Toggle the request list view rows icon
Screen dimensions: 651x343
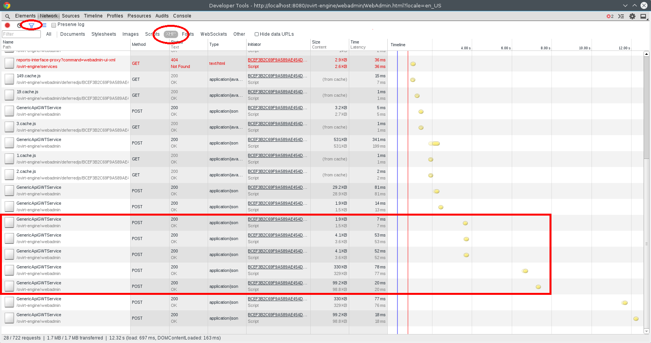click(x=44, y=25)
